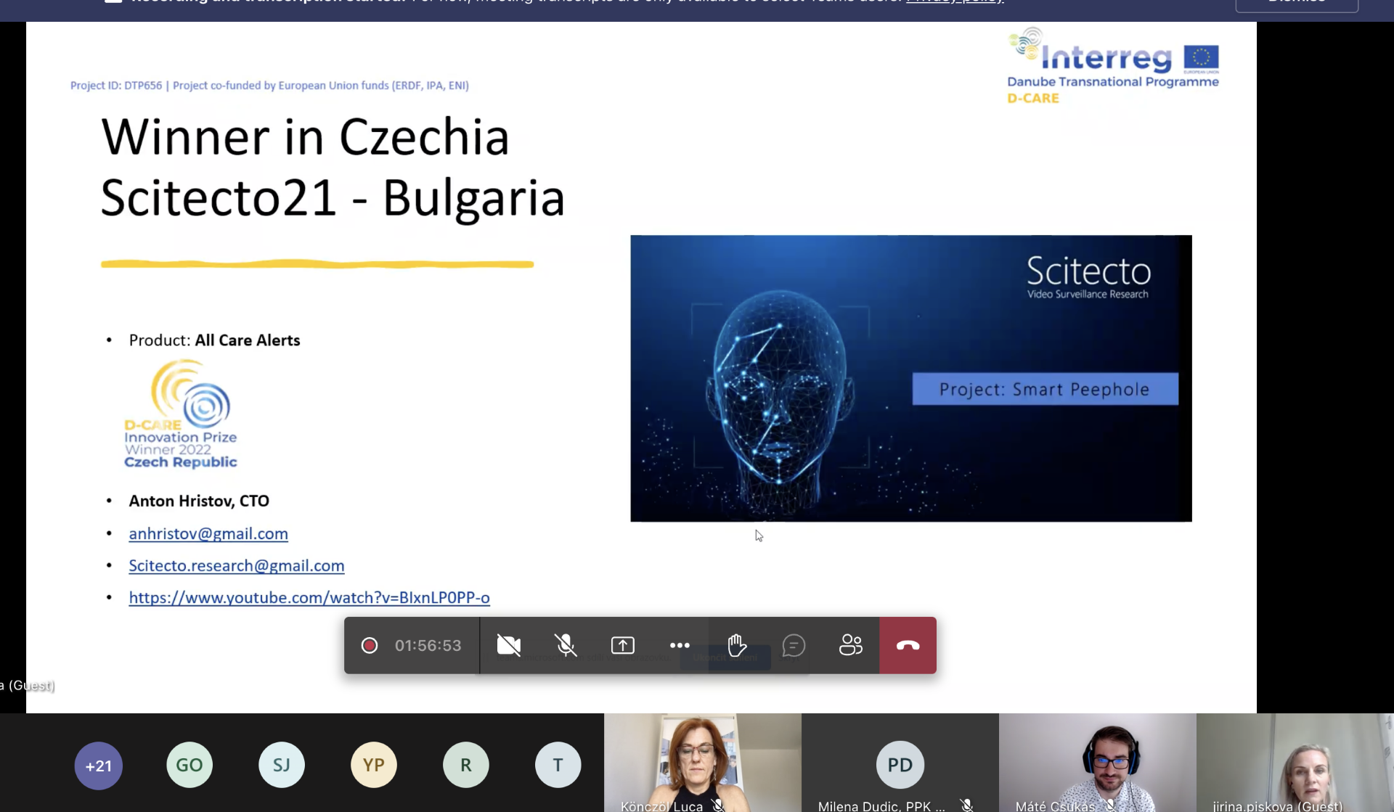Screen dimensions: 1394x812
Task: Show the participants list
Action: pos(850,645)
